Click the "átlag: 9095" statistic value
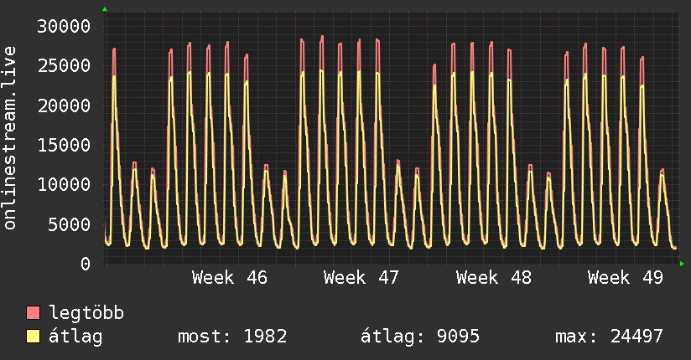Viewport: 691px width, 360px height. [419, 337]
